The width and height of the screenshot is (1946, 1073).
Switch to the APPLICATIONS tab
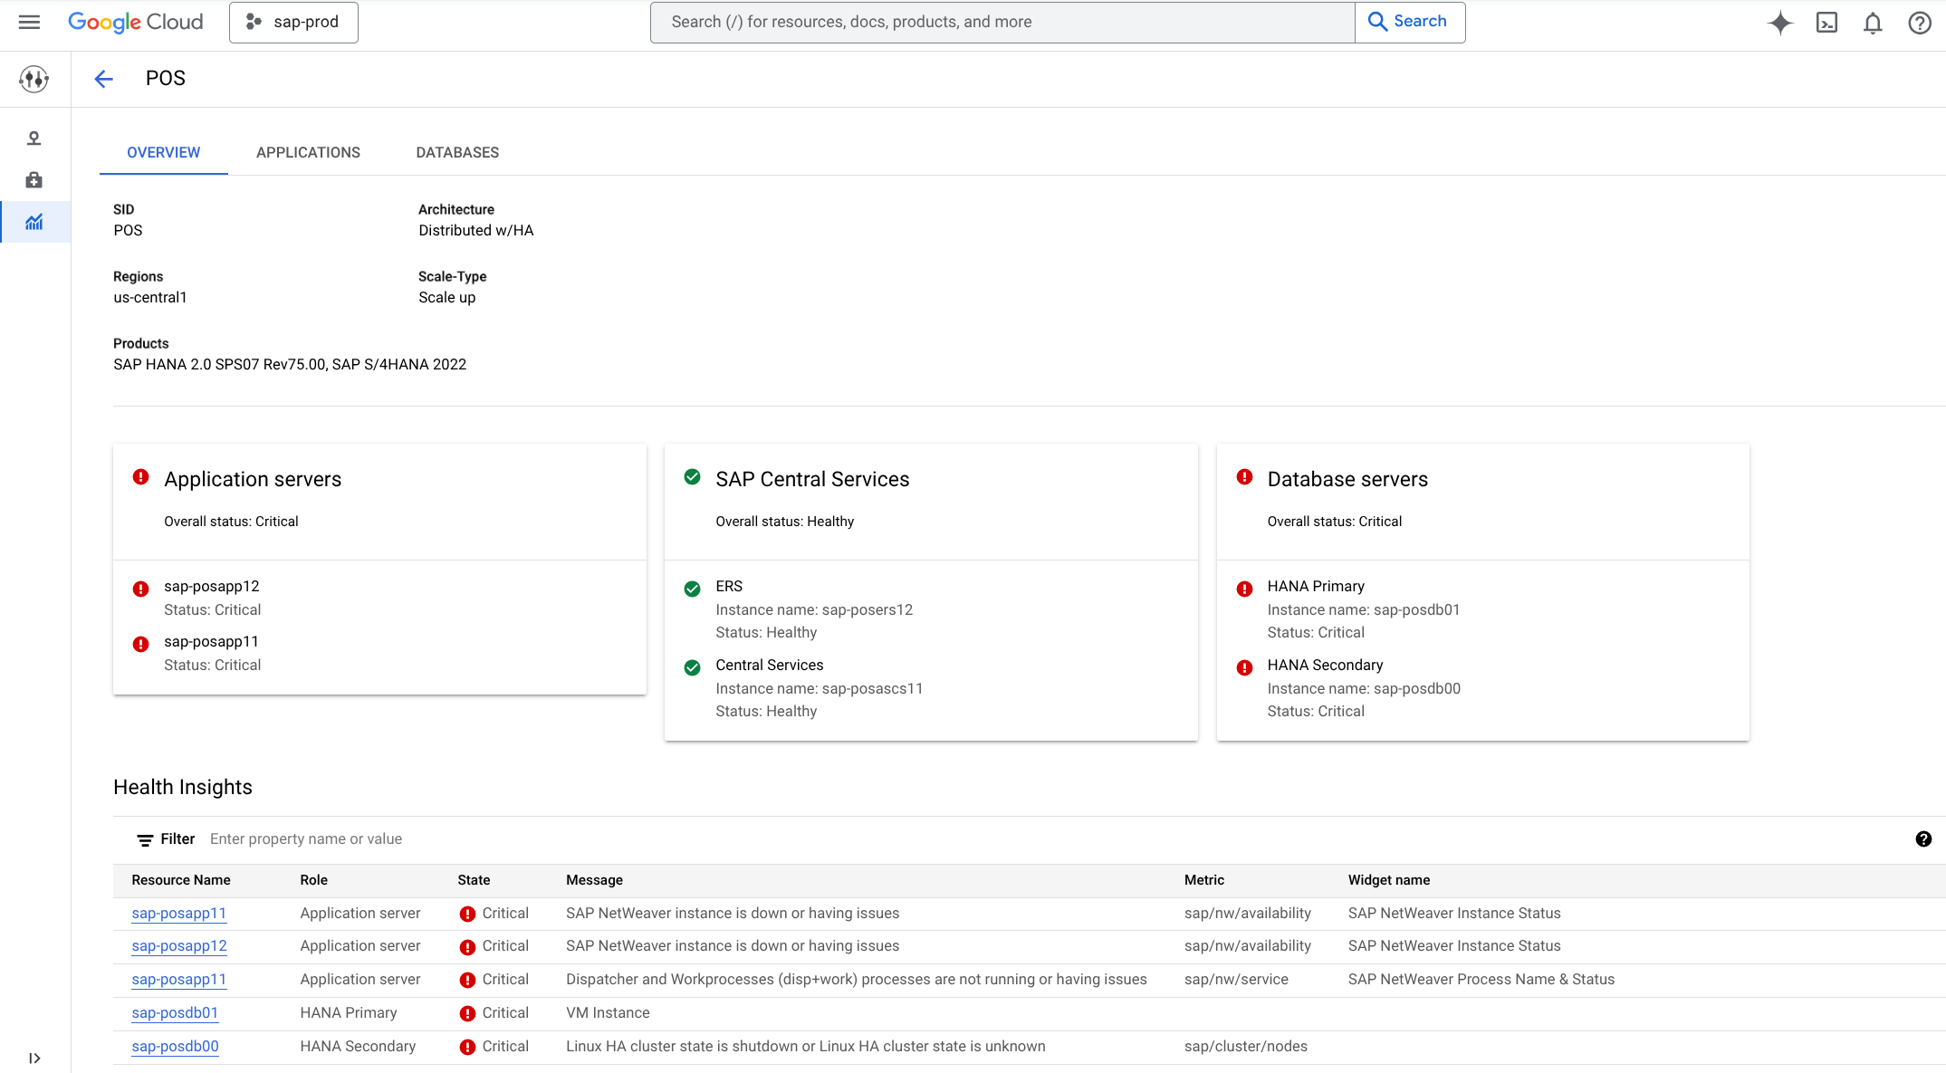[x=308, y=152]
